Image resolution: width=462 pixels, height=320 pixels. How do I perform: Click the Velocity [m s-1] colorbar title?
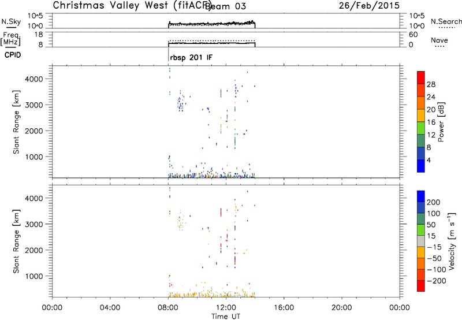coord(452,241)
